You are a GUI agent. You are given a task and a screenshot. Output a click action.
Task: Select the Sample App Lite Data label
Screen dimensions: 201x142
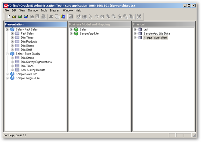coord(157,33)
